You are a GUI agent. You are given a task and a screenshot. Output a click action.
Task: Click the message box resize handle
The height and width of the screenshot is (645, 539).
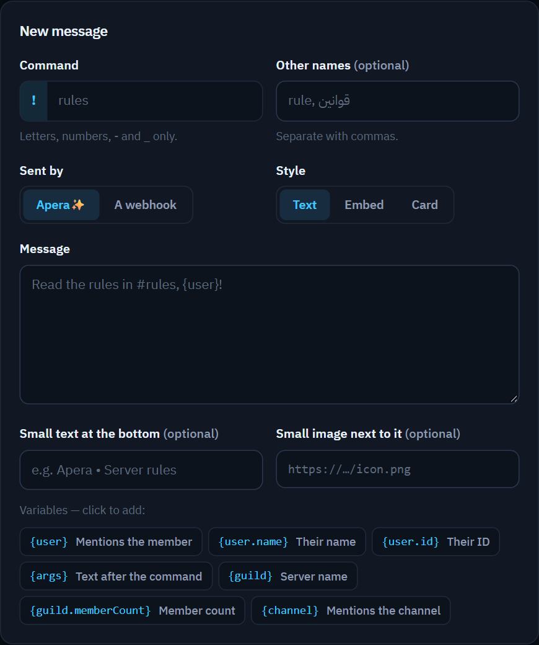pyautogui.click(x=514, y=399)
